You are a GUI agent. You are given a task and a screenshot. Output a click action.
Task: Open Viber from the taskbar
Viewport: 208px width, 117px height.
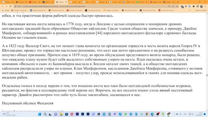pos(115,114)
